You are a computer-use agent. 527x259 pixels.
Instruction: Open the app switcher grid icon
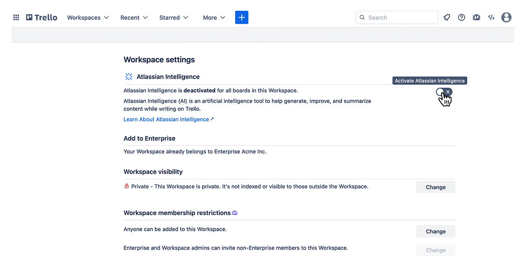pyautogui.click(x=16, y=17)
